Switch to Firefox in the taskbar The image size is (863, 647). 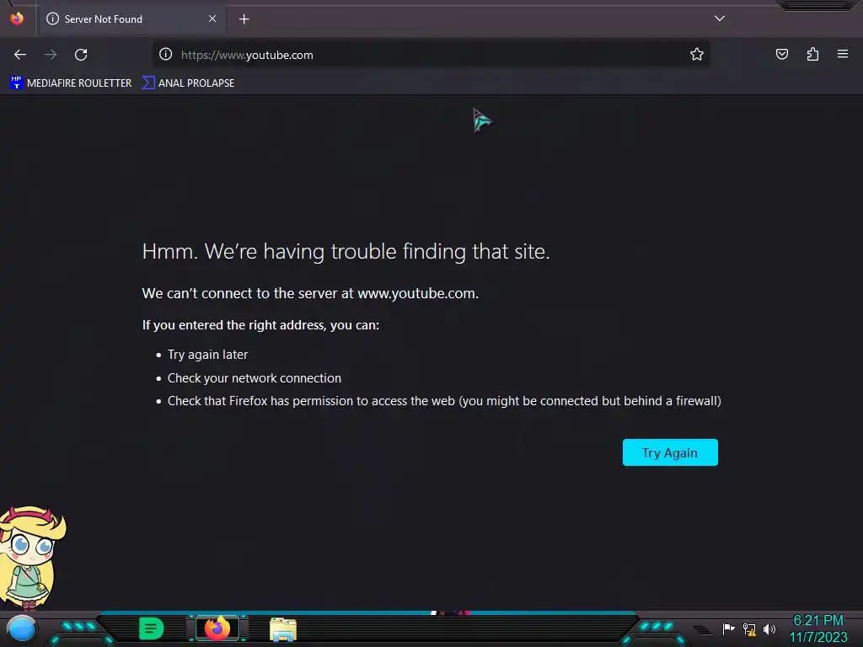[x=217, y=628]
